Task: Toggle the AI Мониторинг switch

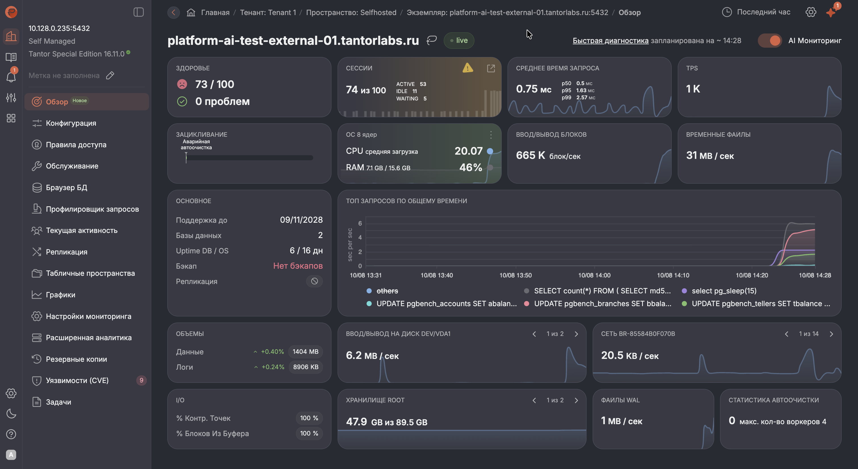Action: click(x=770, y=41)
